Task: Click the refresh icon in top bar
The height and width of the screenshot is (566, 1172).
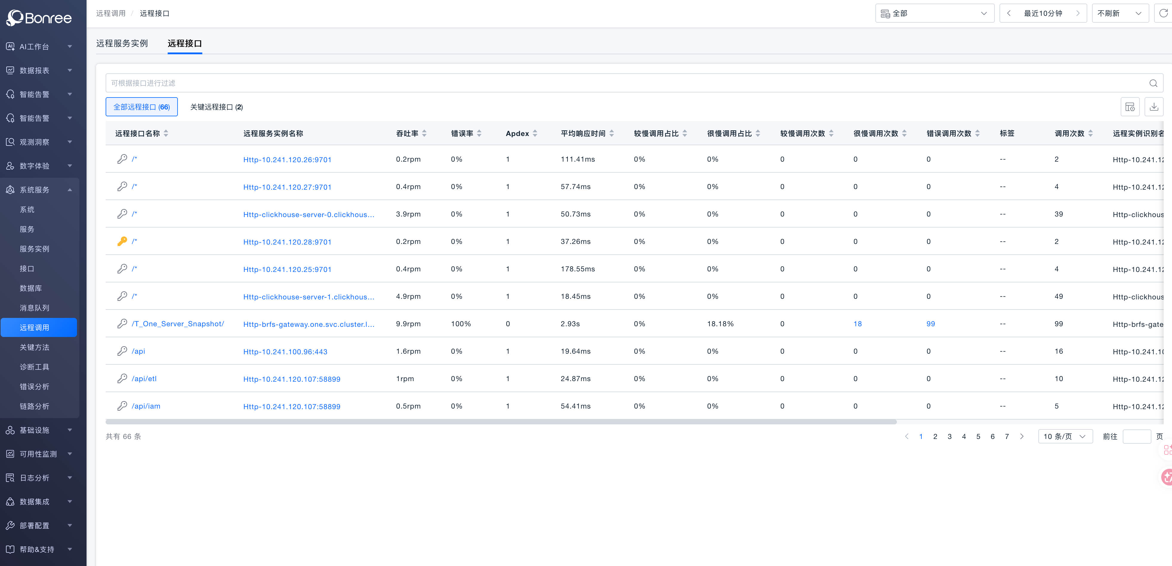Action: coord(1163,13)
